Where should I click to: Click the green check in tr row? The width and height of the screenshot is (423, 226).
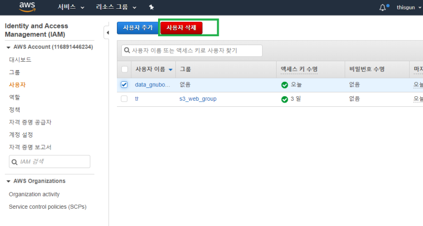284,99
